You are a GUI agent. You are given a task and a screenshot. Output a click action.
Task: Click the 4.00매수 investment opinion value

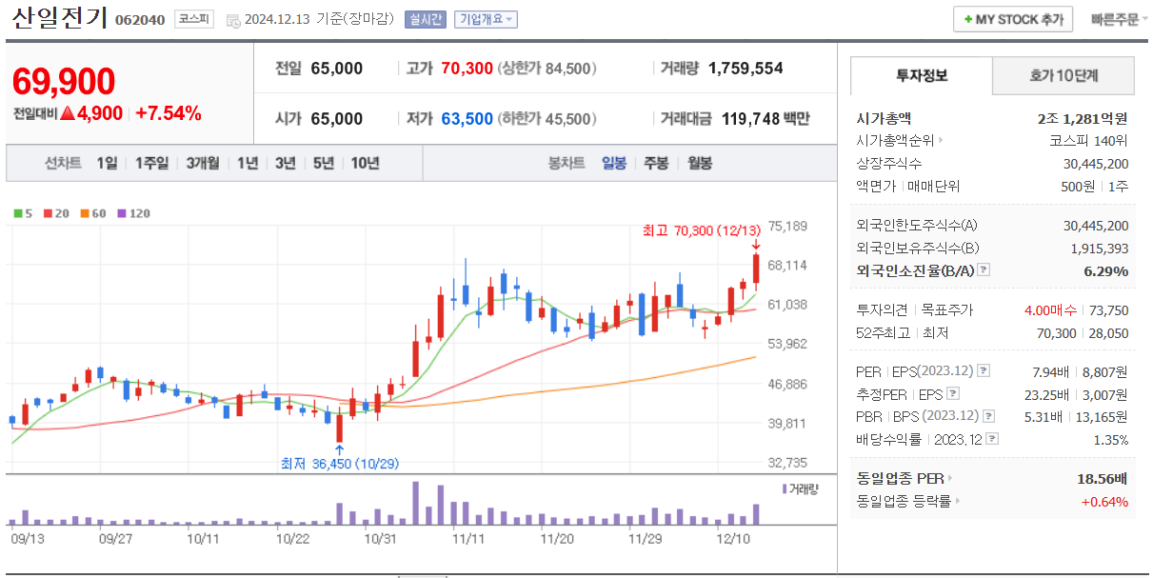[x=1050, y=310]
